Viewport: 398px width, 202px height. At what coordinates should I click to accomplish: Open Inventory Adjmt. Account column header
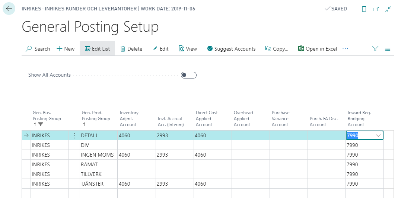(x=129, y=119)
